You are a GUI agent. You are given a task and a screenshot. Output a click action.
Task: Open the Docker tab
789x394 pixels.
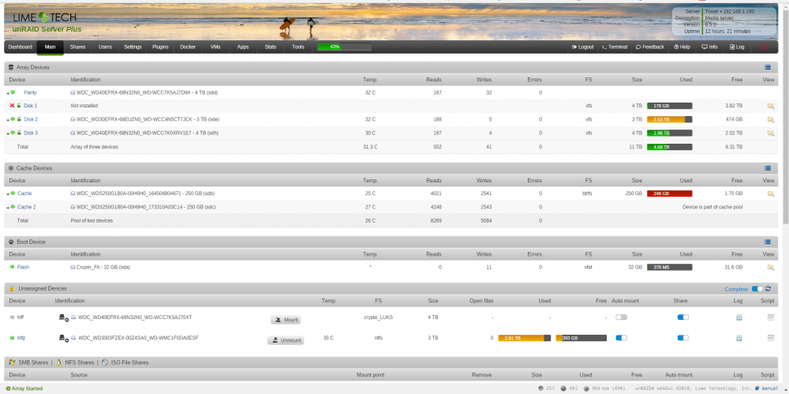[x=188, y=47]
